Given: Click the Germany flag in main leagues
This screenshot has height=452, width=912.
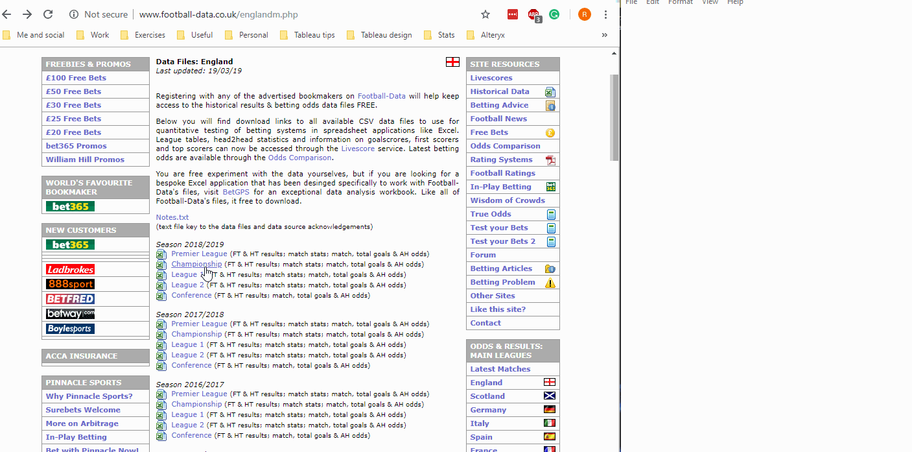Looking at the screenshot, I should point(550,409).
